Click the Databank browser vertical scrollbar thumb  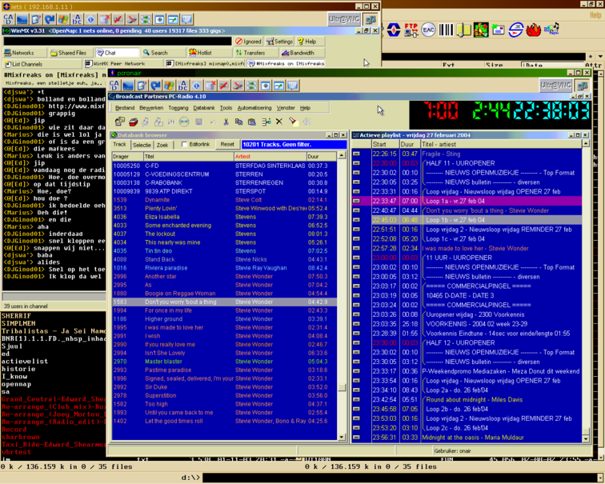coord(342,387)
